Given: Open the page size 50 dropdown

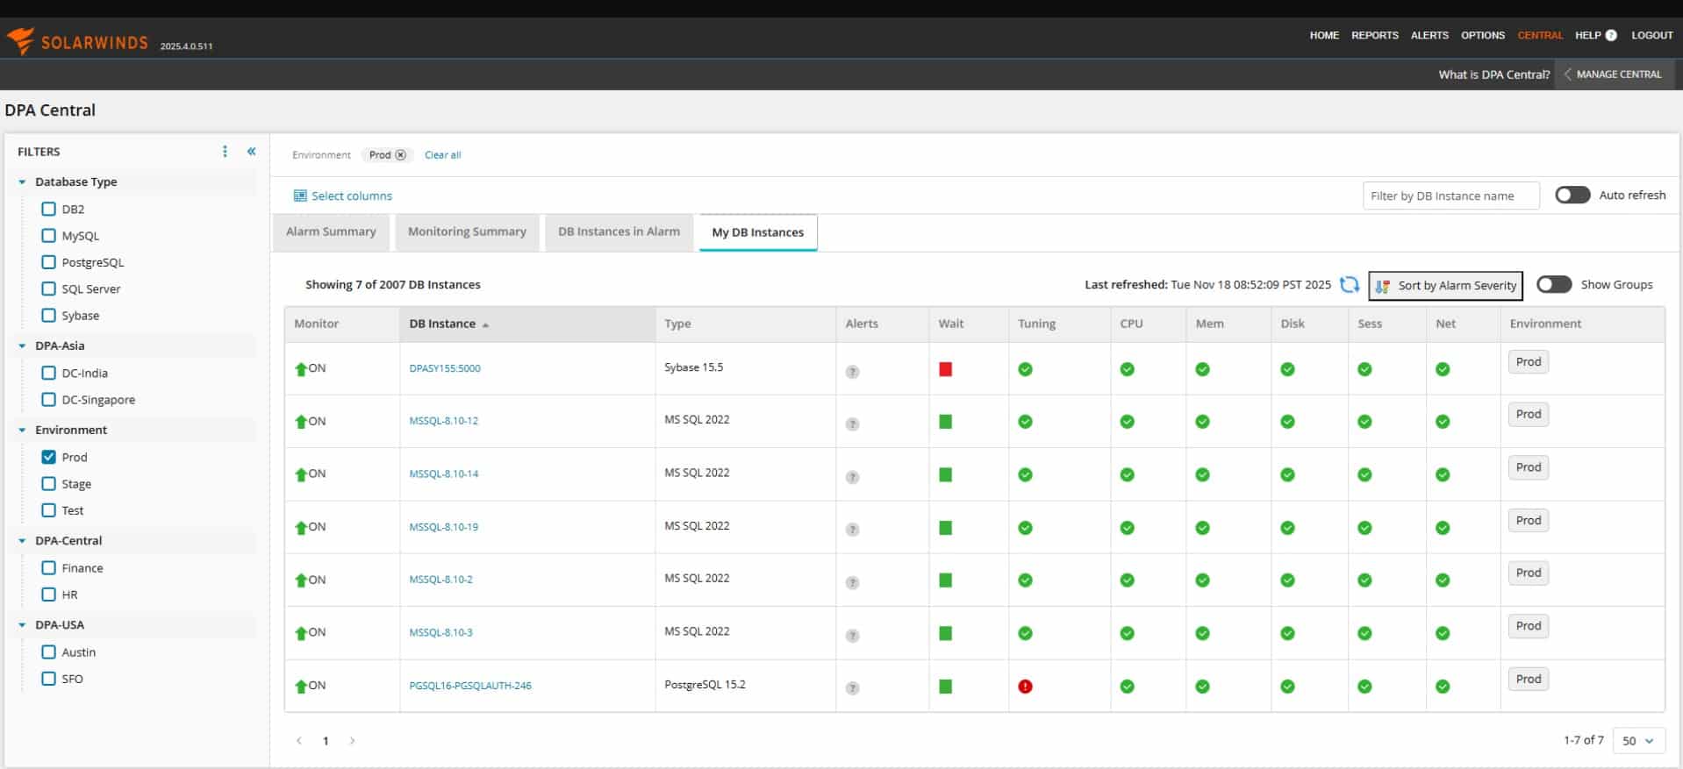Looking at the screenshot, I should pos(1638,741).
